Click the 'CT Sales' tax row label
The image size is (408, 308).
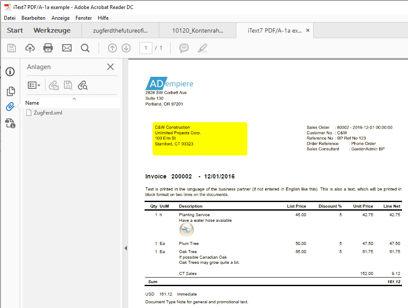click(187, 273)
